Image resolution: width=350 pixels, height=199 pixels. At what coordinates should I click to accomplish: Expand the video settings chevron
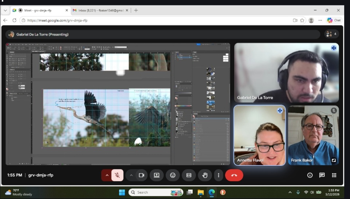pyautogui.click(x=131, y=175)
